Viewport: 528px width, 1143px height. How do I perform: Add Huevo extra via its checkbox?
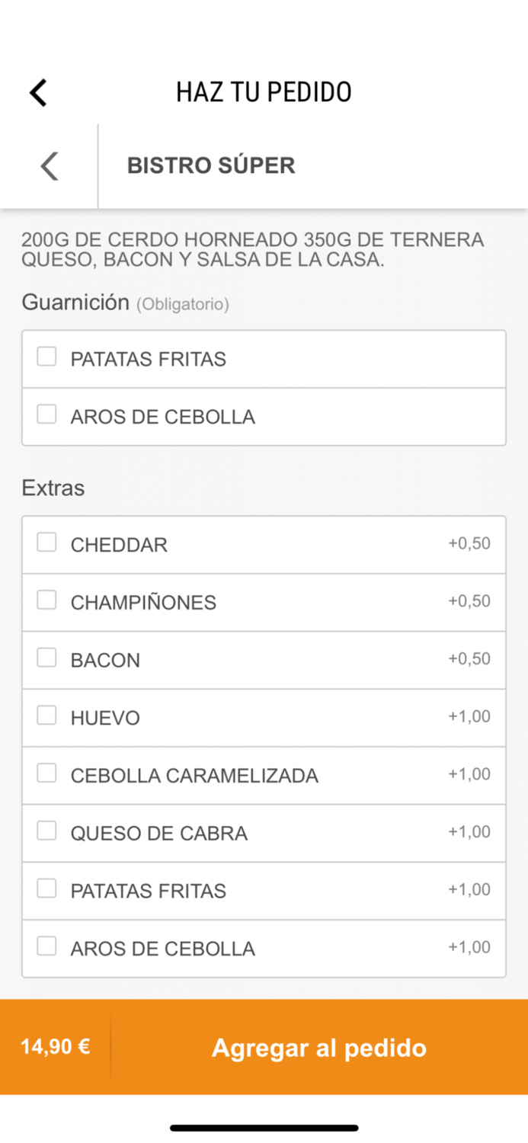47,716
